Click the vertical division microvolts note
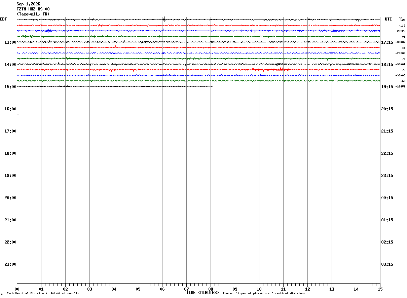The width and height of the screenshot is (407, 298). 43,294
